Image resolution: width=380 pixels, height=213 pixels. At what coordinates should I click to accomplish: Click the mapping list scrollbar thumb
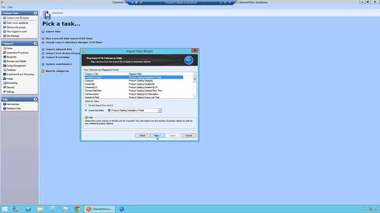click(x=195, y=79)
